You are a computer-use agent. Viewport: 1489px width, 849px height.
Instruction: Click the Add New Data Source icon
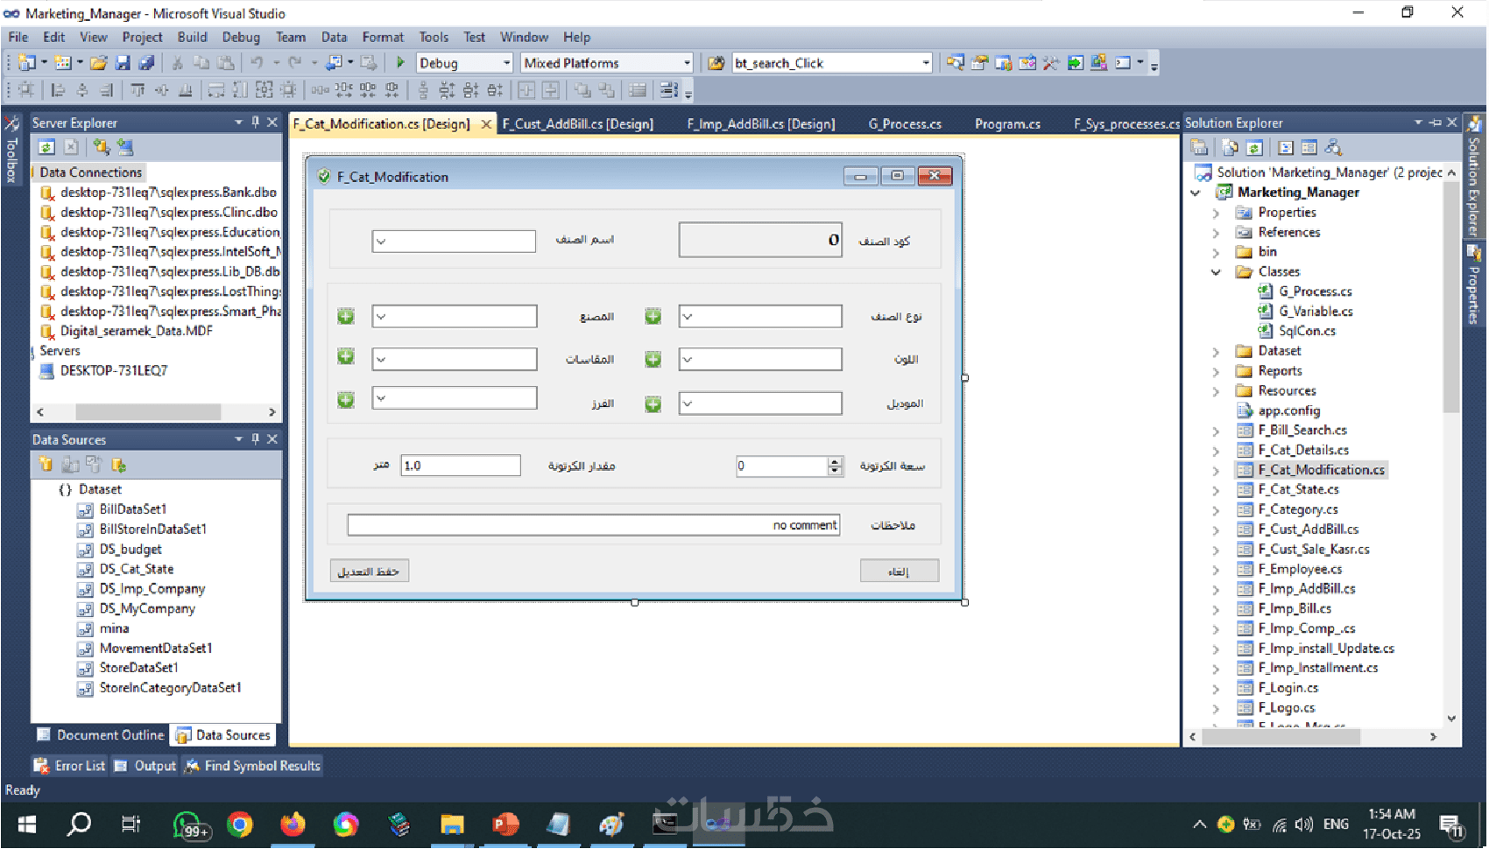[x=46, y=464]
